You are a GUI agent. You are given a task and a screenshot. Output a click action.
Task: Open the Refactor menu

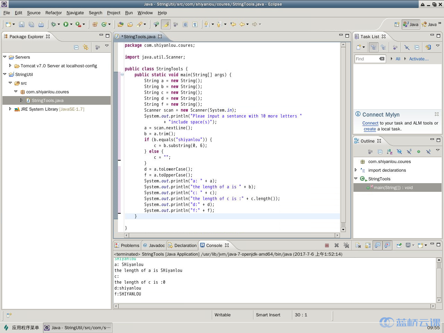coord(53,13)
